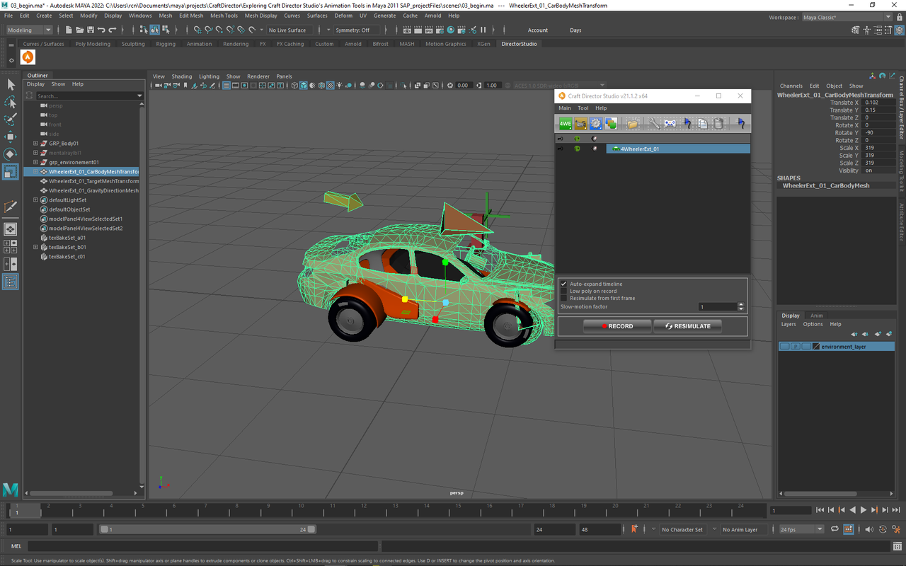The height and width of the screenshot is (566, 906).
Task: Activate the Scale tool in the toolbox
Action: 11,171
